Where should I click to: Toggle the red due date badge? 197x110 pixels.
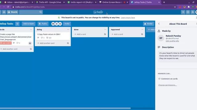[x=6, y=43]
